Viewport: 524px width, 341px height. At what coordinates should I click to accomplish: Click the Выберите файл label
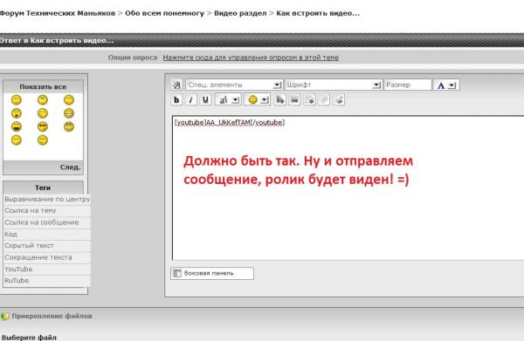29,338
